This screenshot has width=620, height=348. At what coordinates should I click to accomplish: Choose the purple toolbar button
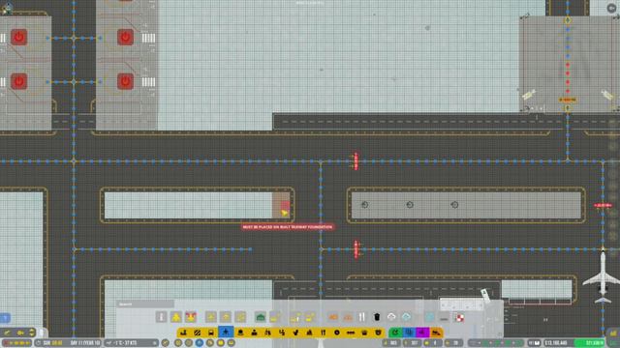(422, 333)
